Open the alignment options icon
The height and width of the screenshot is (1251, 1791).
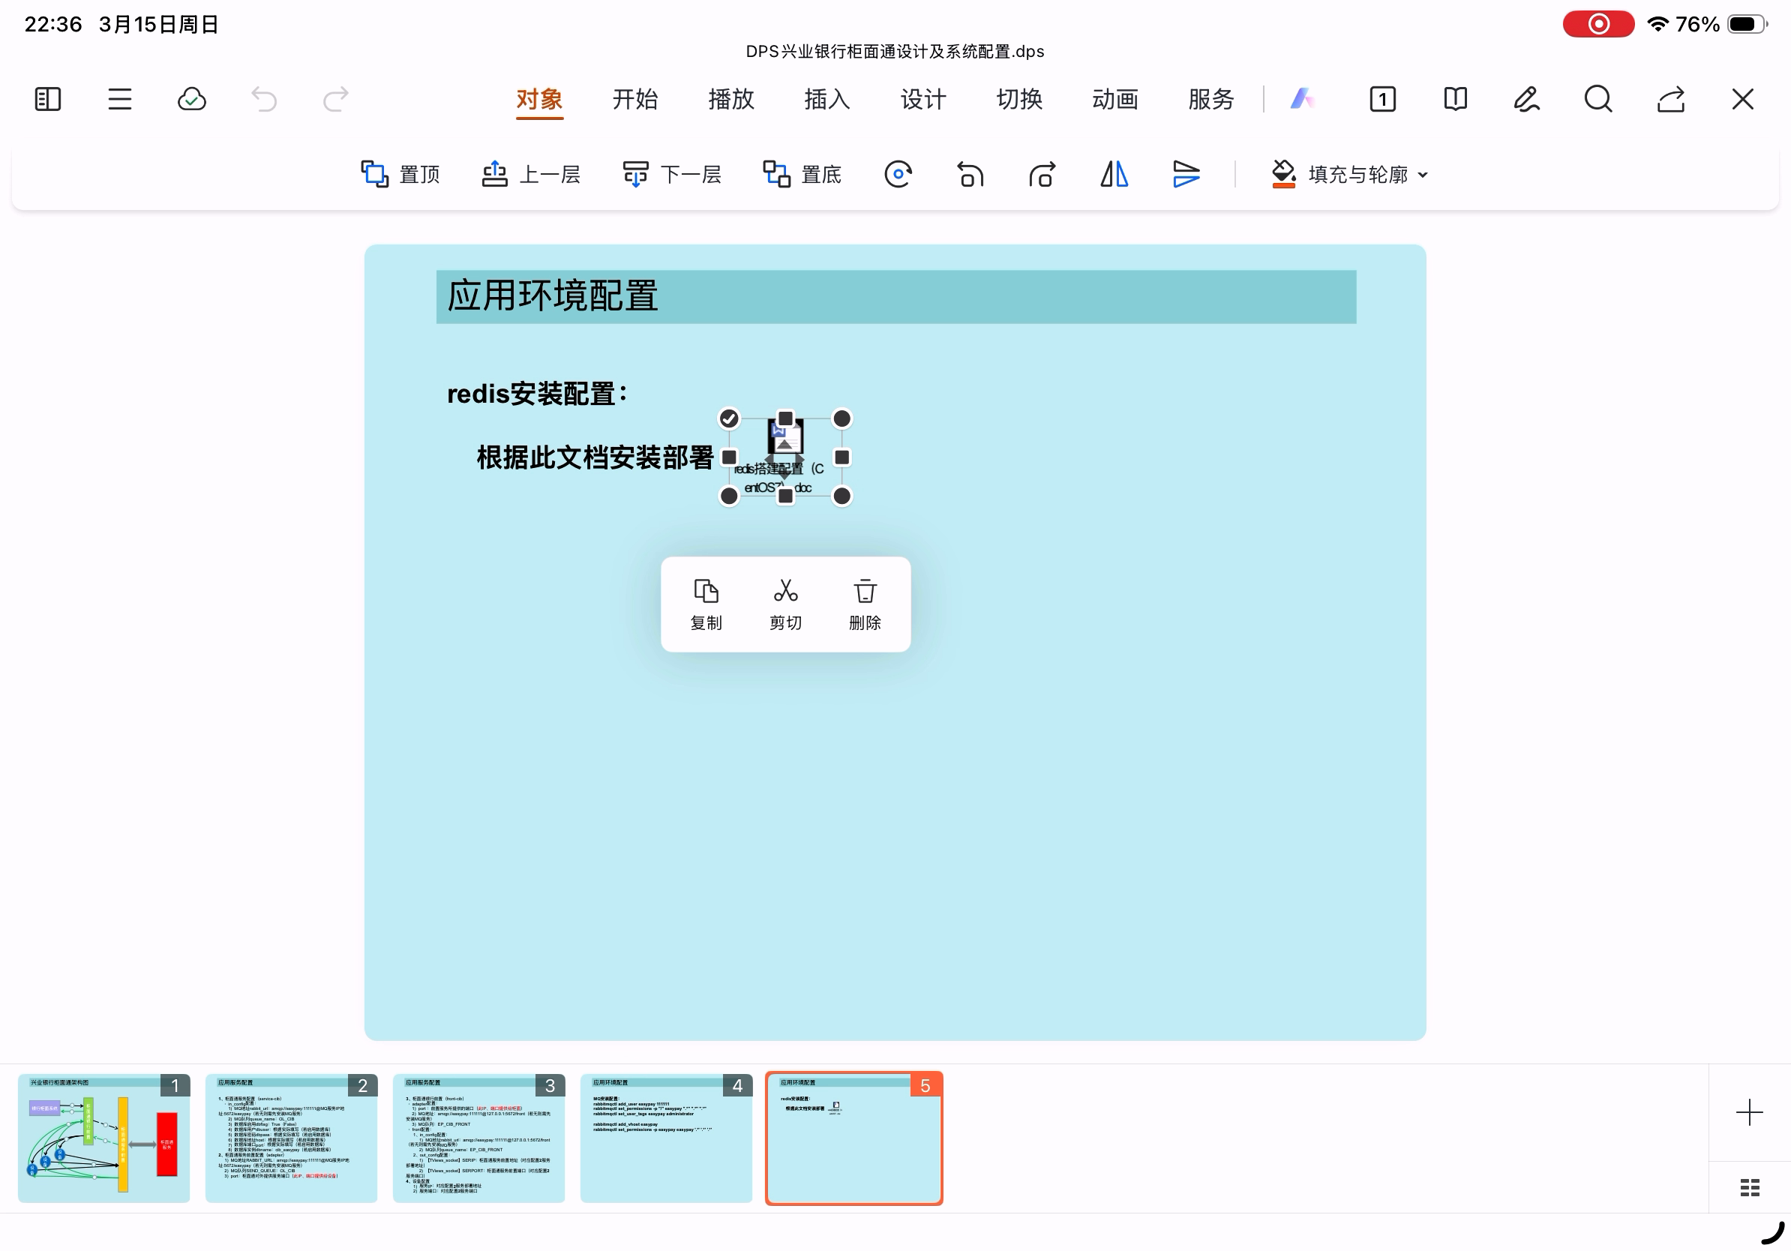pos(1186,174)
